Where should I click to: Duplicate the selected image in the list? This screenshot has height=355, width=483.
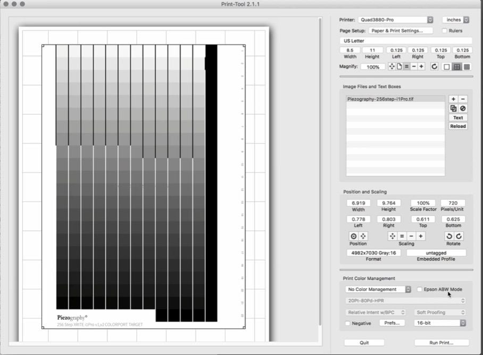pyautogui.click(x=453, y=108)
